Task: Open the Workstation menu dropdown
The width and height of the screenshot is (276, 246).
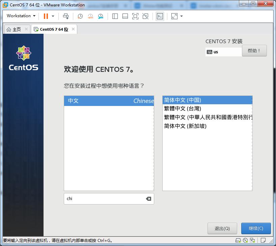Action: click(x=20, y=16)
